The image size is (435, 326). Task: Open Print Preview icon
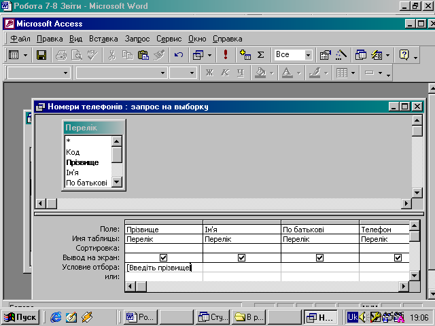pos(77,55)
